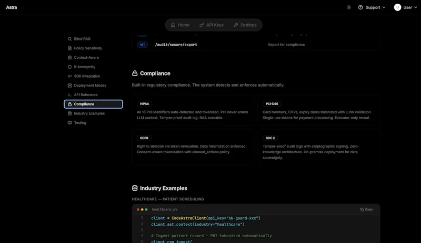421x243 pixels.
Task: Open SDK Integration sidebar item
Action: pyautogui.click(x=93, y=76)
